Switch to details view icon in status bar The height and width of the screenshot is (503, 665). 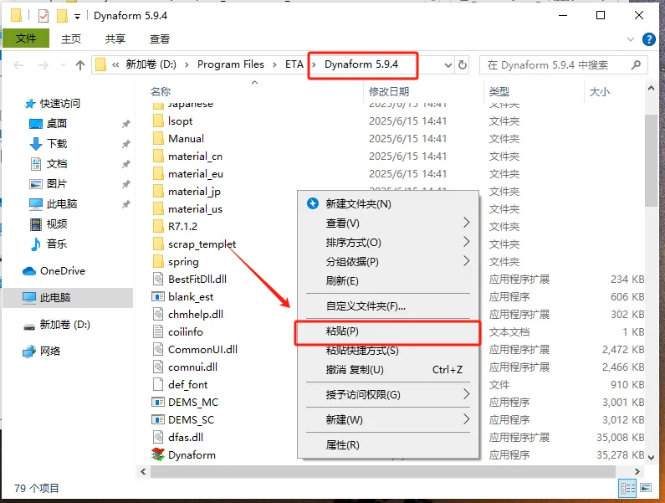[627, 488]
